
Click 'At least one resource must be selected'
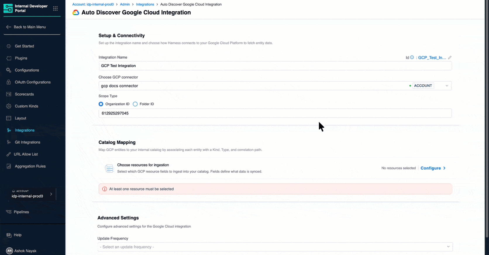(141, 189)
